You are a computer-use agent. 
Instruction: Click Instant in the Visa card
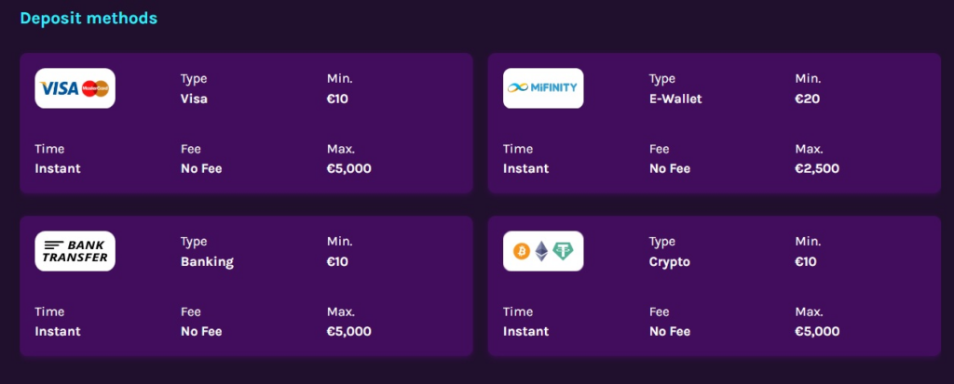click(x=58, y=168)
